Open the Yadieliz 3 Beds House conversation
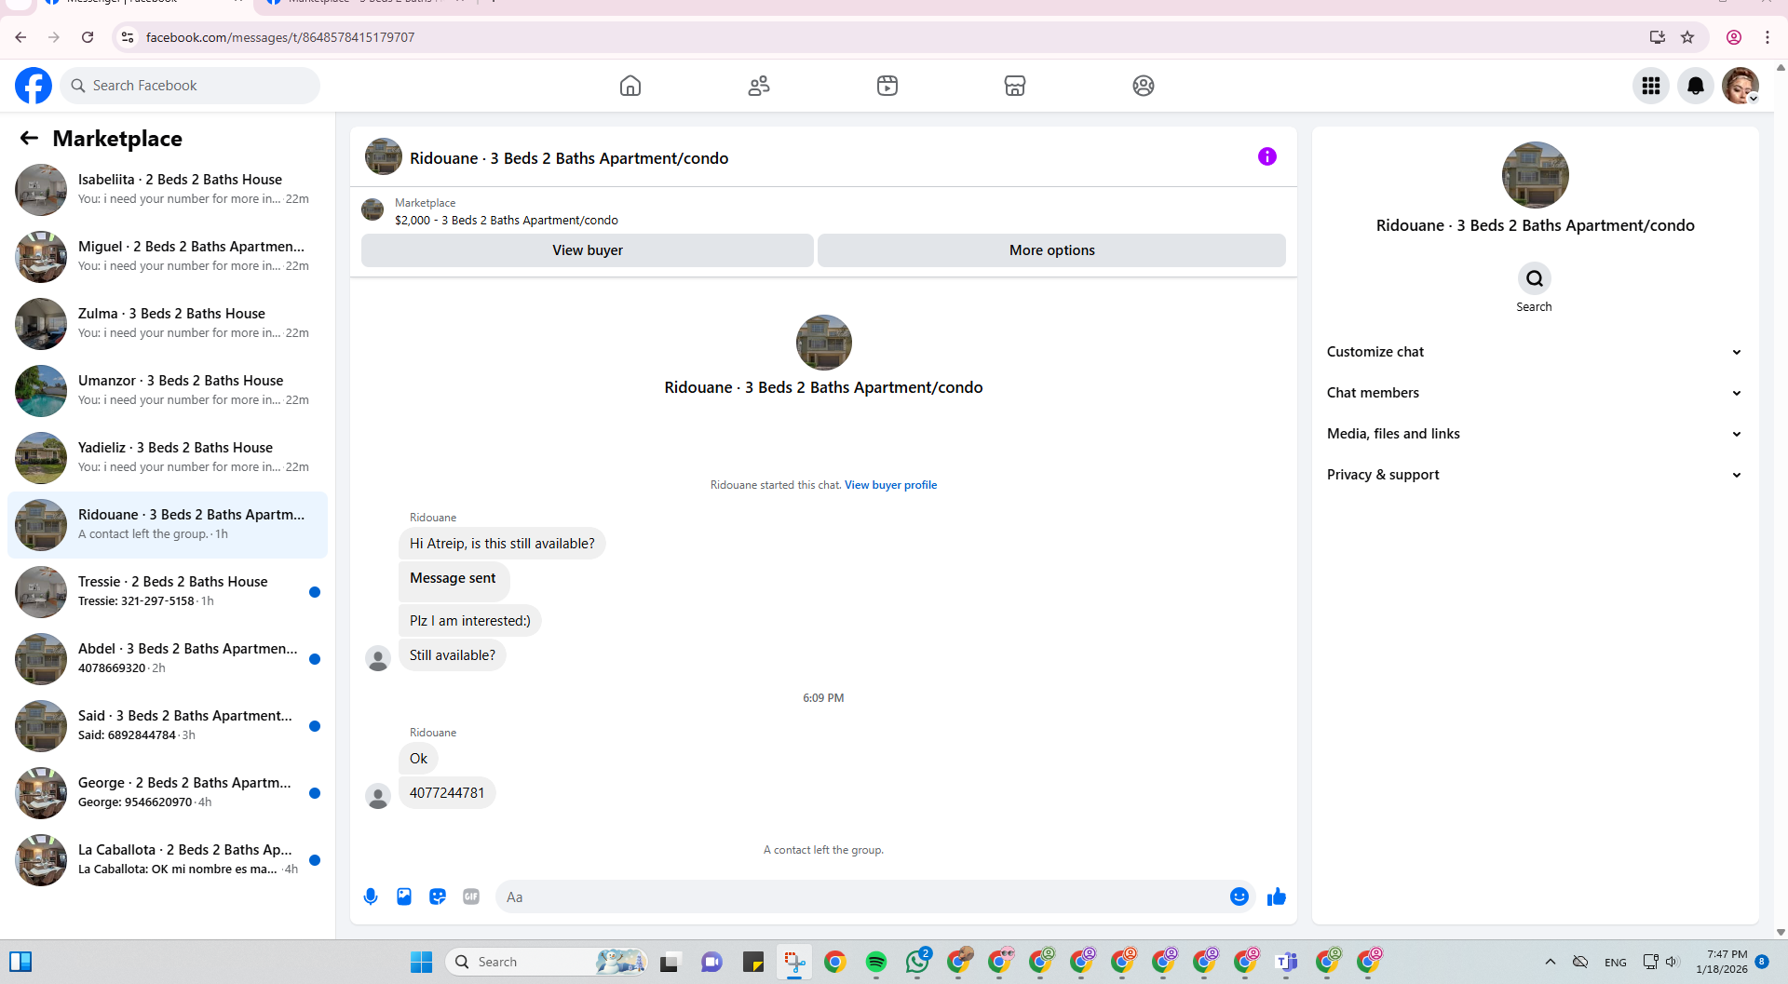This screenshot has width=1788, height=984. (x=168, y=457)
